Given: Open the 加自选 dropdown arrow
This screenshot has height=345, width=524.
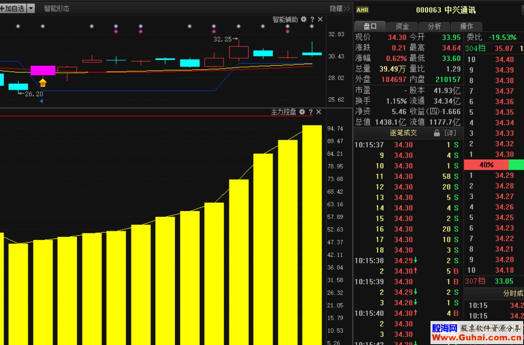Looking at the screenshot, I should (31, 8).
